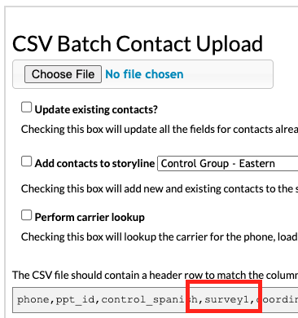The height and width of the screenshot is (318, 298).
Task: Click empty area of file upload box
Action: (x=228, y=74)
